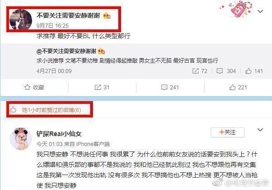Screen dimensions: 272x190
Task: Open avatar of 铲屎Real小仙女
Action: click(21, 138)
